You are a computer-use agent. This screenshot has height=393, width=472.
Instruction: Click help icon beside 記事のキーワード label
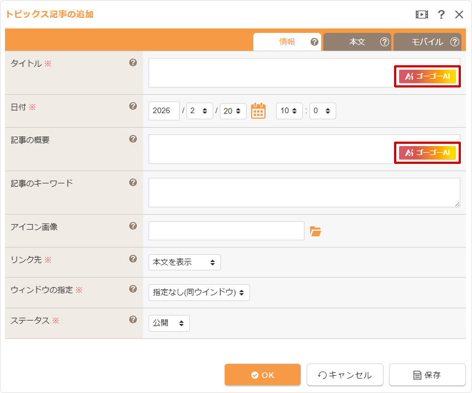click(133, 182)
